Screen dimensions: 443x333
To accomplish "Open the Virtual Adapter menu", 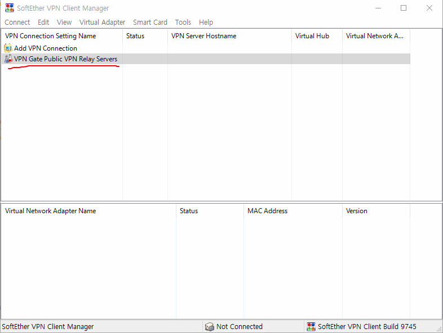I will [102, 22].
